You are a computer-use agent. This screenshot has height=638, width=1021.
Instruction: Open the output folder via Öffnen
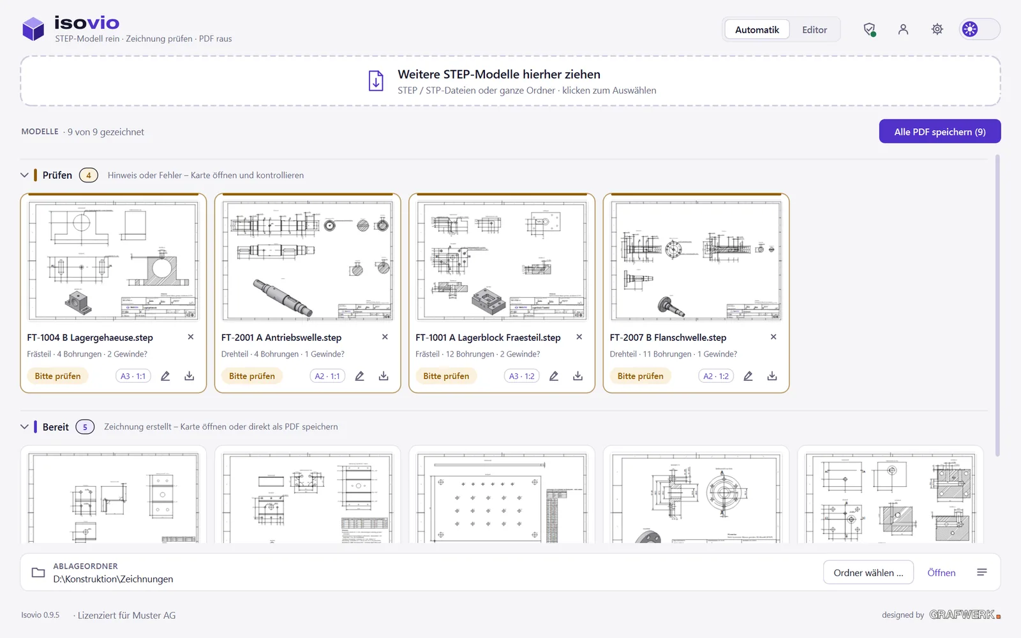point(941,573)
